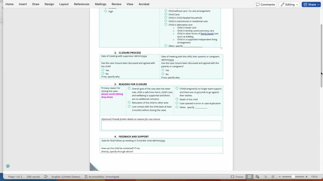This screenshot has height=181, width=323.
Task: Click the '4. FEEDBACK AND SUPPORT' heading
Action: pos(131,137)
